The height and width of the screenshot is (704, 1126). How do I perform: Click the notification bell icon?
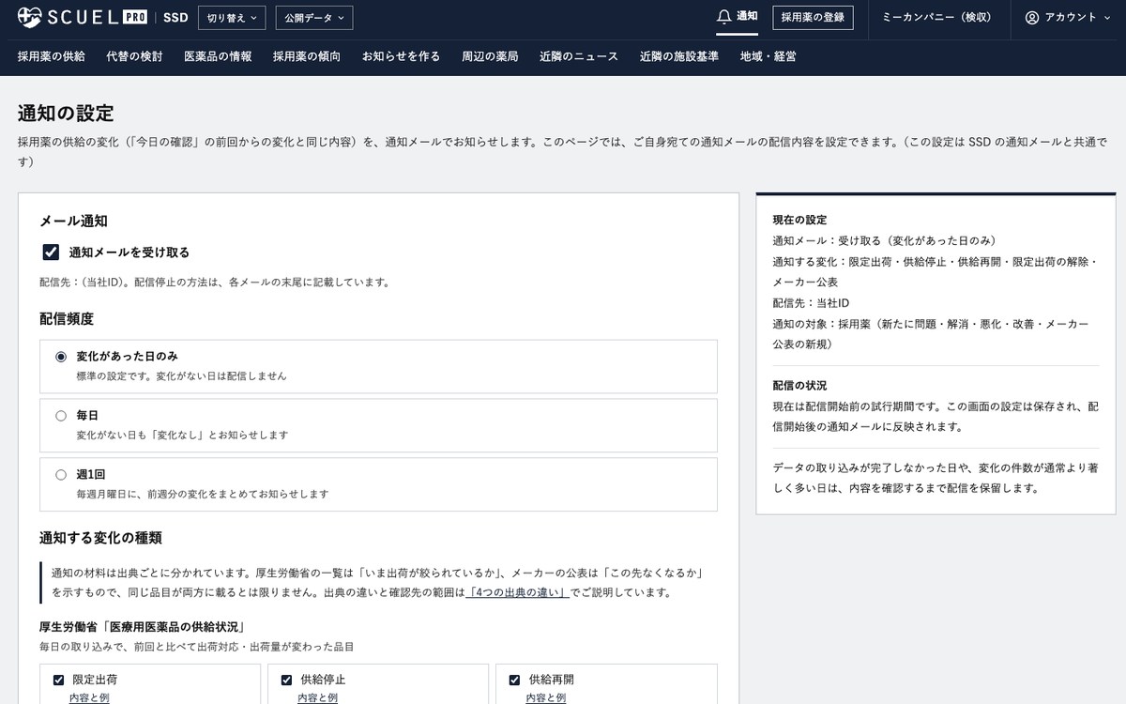click(x=723, y=17)
